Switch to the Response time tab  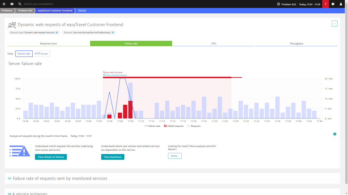pyautogui.click(x=48, y=44)
